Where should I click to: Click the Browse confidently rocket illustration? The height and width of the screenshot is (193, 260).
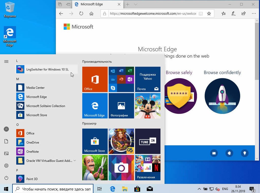[x=222, y=96]
